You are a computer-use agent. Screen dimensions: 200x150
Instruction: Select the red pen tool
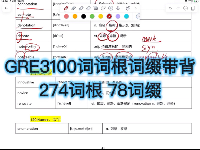click(66, 8)
